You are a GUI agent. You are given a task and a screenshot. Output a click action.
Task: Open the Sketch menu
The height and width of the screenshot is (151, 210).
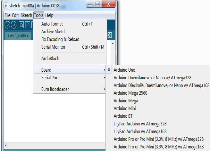[26, 15]
